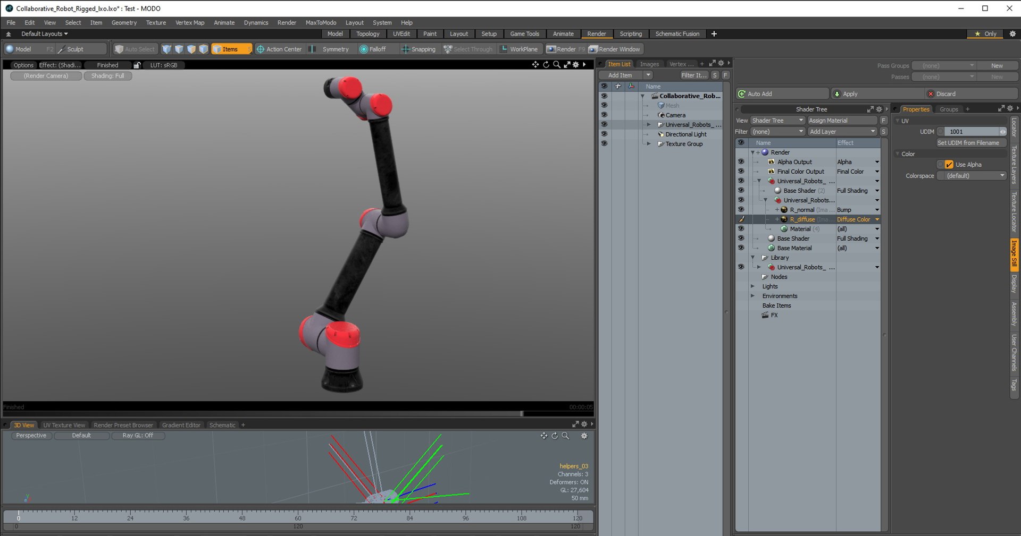Toggle Alpha Output visibility eye
This screenshot has height=536, width=1021.
tap(741, 161)
